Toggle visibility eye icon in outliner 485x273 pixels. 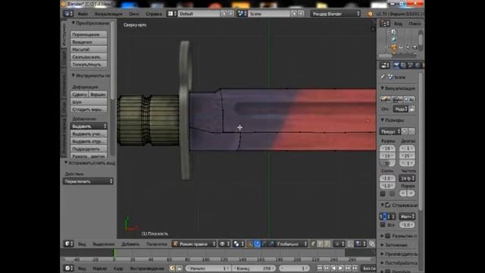[401, 47]
